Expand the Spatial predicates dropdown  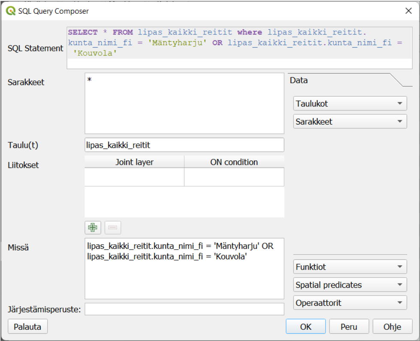pos(350,285)
